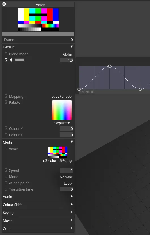
Task: Click the 00:00:00.00 timecode label
Action: click(87, 92)
